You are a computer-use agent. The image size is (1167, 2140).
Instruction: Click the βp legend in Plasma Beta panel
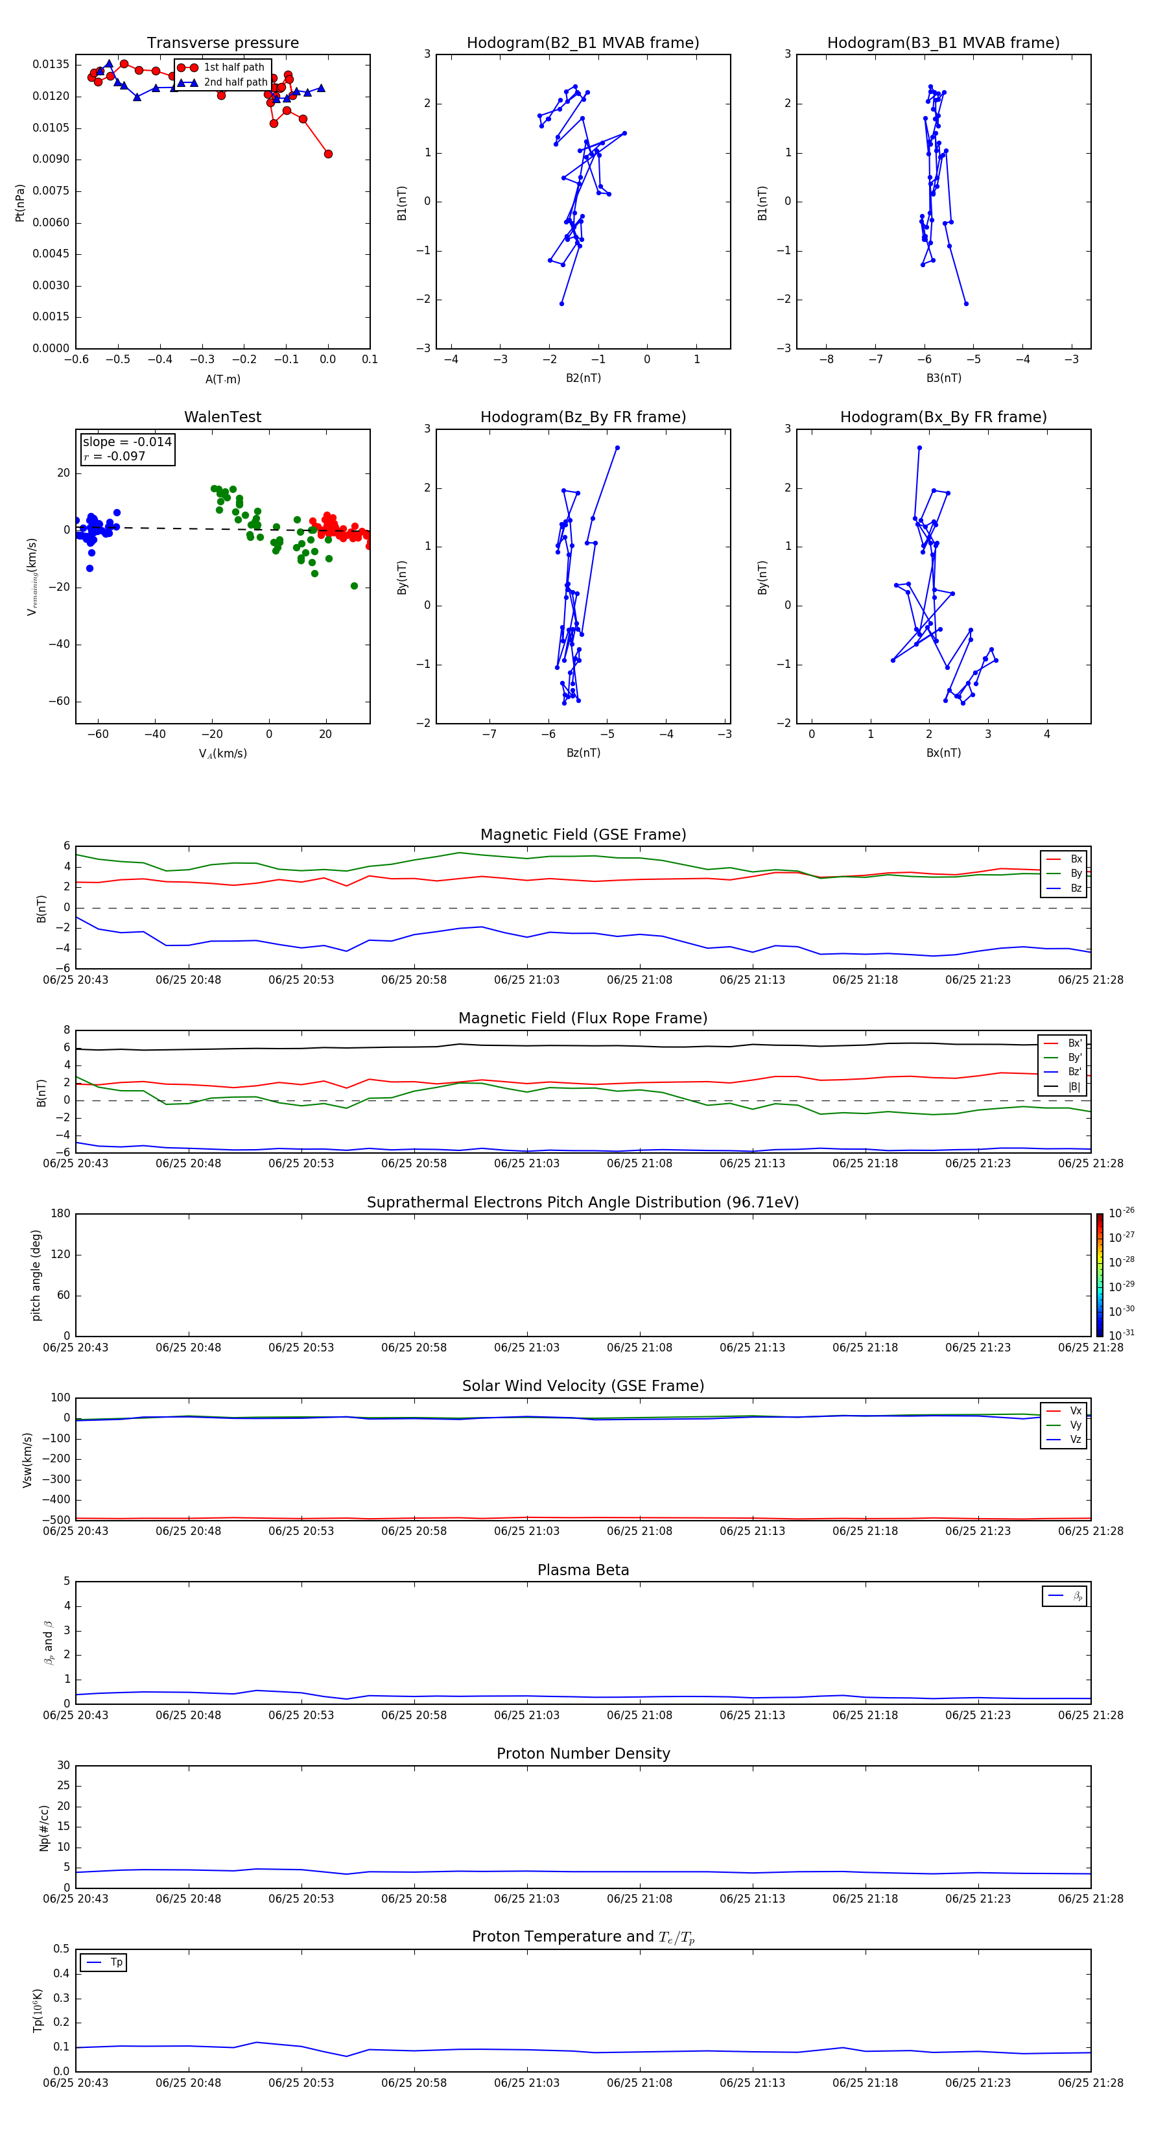[1064, 1596]
